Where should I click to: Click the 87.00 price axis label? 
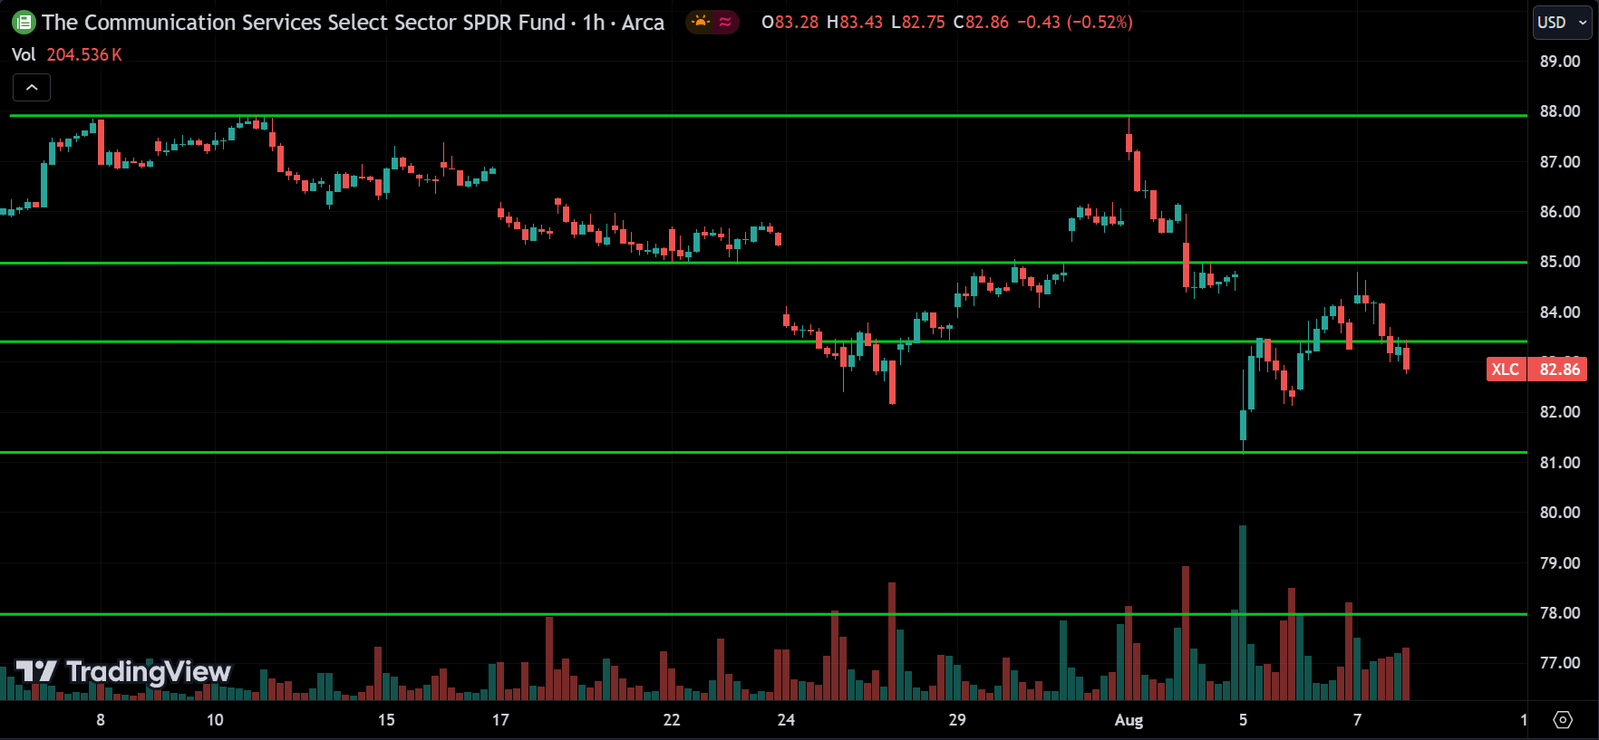[x=1560, y=162]
